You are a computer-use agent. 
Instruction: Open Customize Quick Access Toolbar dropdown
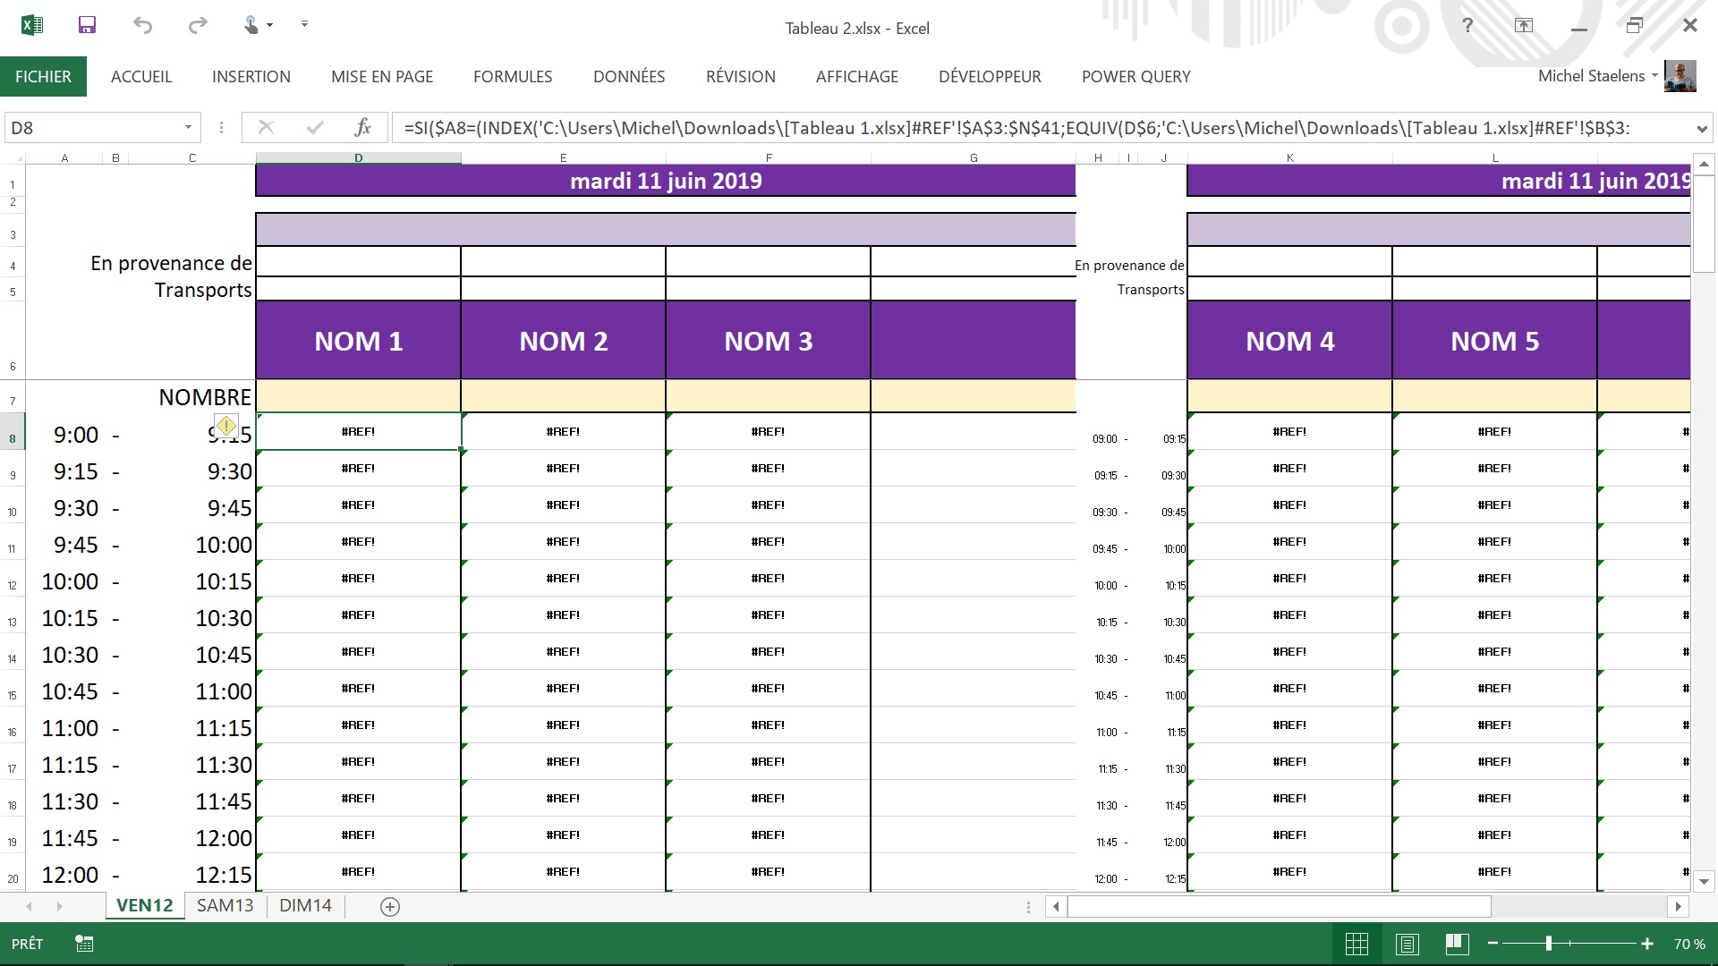click(304, 25)
